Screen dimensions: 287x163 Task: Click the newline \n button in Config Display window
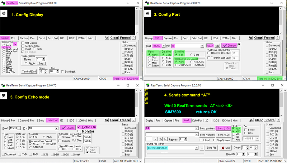[107, 38]
